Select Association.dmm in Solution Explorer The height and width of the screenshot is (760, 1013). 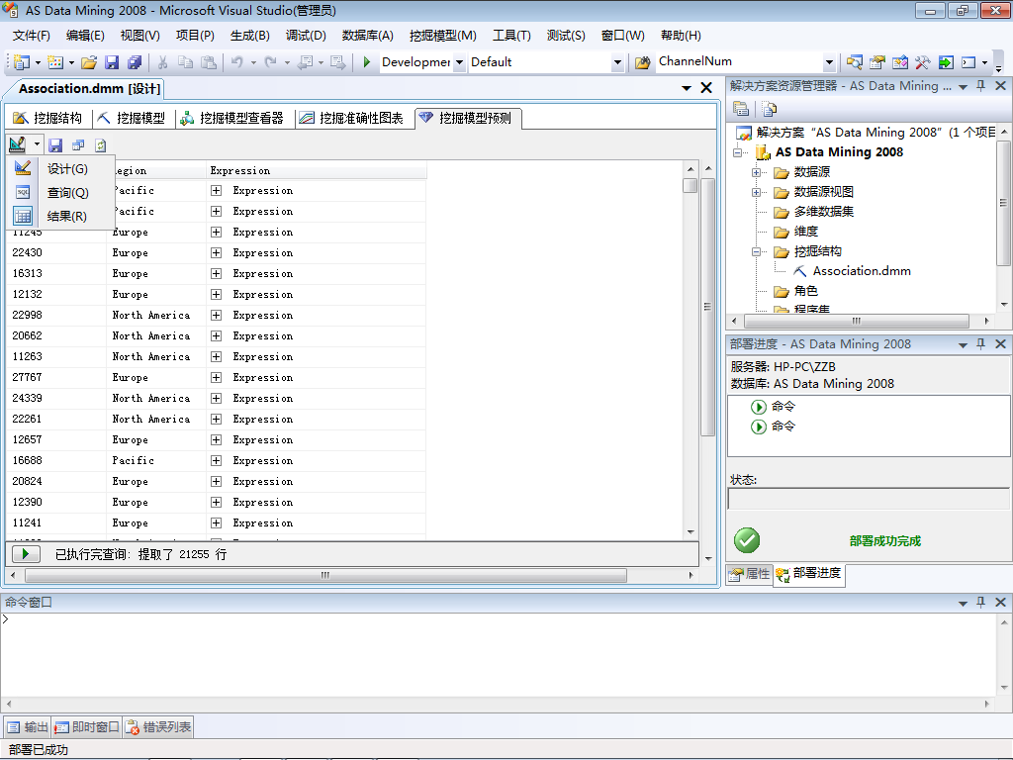[x=862, y=271]
